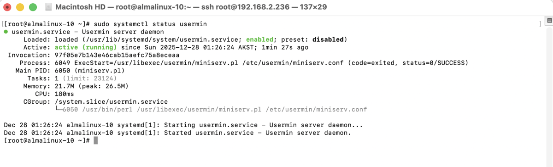This screenshot has width=553, height=167.
Task: Click the tree branch symbol before 6050
Action: click(x=59, y=109)
